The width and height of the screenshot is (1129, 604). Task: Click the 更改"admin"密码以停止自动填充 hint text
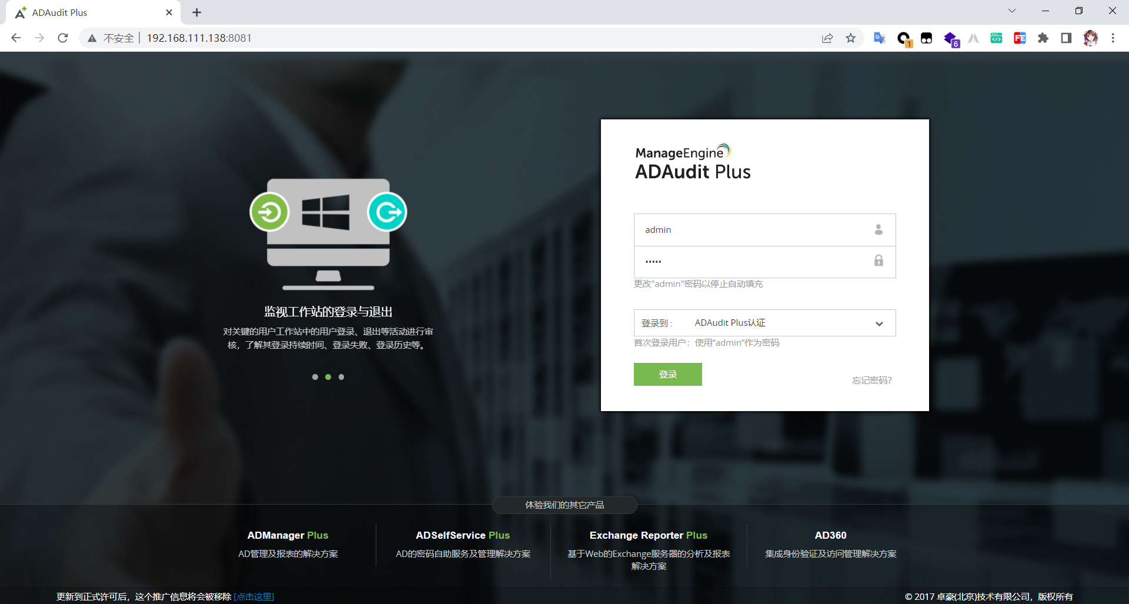698,284
